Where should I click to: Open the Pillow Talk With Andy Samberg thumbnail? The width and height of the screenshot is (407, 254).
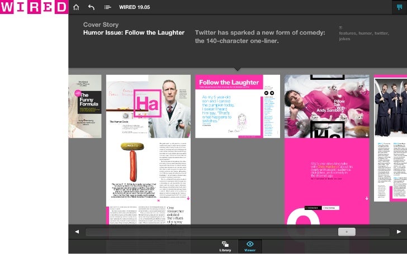point(327,106)
